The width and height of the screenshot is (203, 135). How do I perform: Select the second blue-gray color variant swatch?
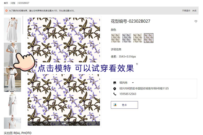[x=127, y=38]
